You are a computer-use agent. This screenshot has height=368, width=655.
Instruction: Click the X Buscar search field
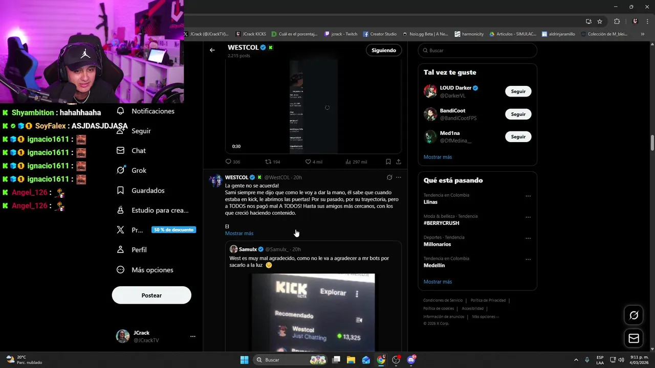click(x=477, y=51)
